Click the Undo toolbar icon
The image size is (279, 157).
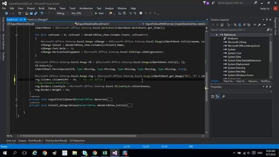[x=42, y=14]
